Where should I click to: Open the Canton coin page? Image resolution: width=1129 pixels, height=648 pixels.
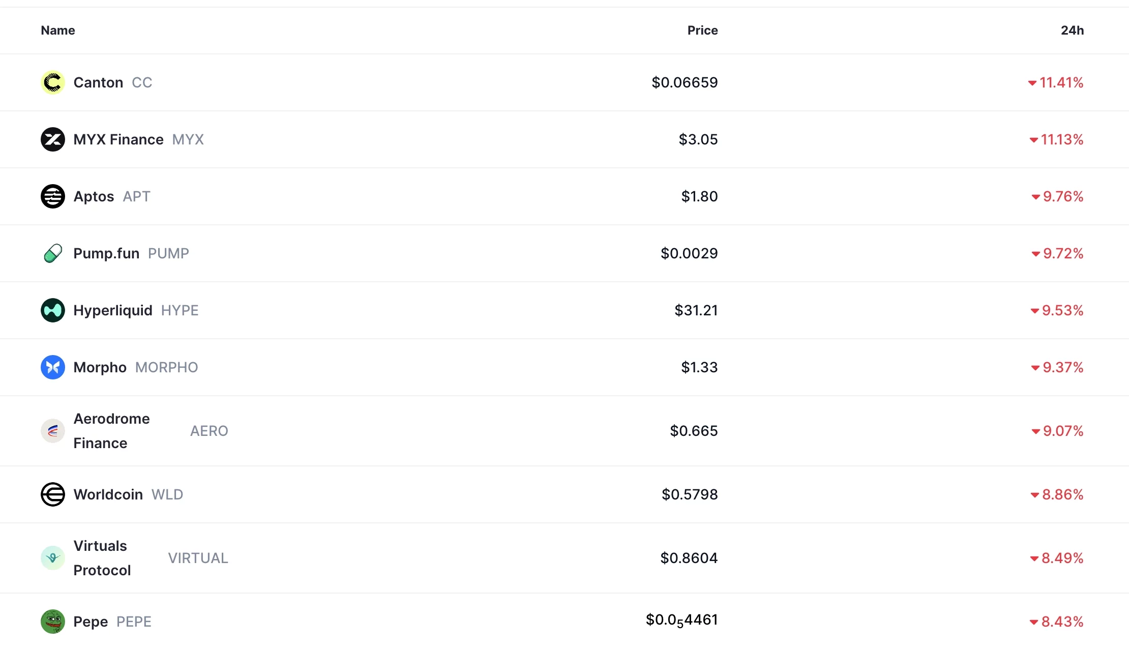(x=98, y=82)
